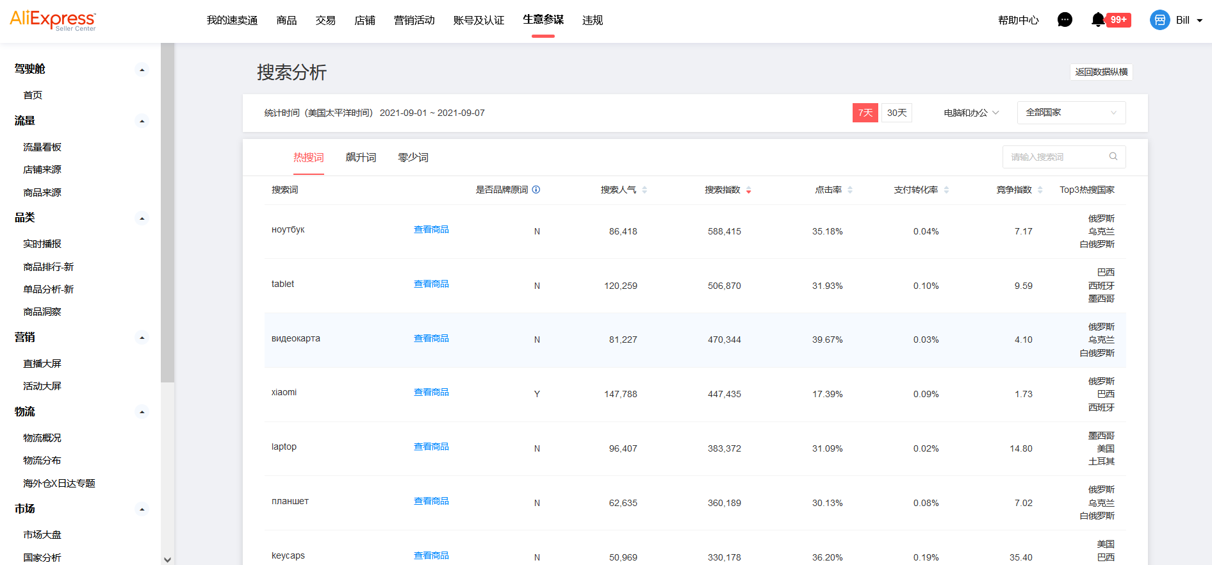Screen dimensions: 1212x565
Task: Open 商品来源 in the sidebar
Action: (x=42, y=193)
